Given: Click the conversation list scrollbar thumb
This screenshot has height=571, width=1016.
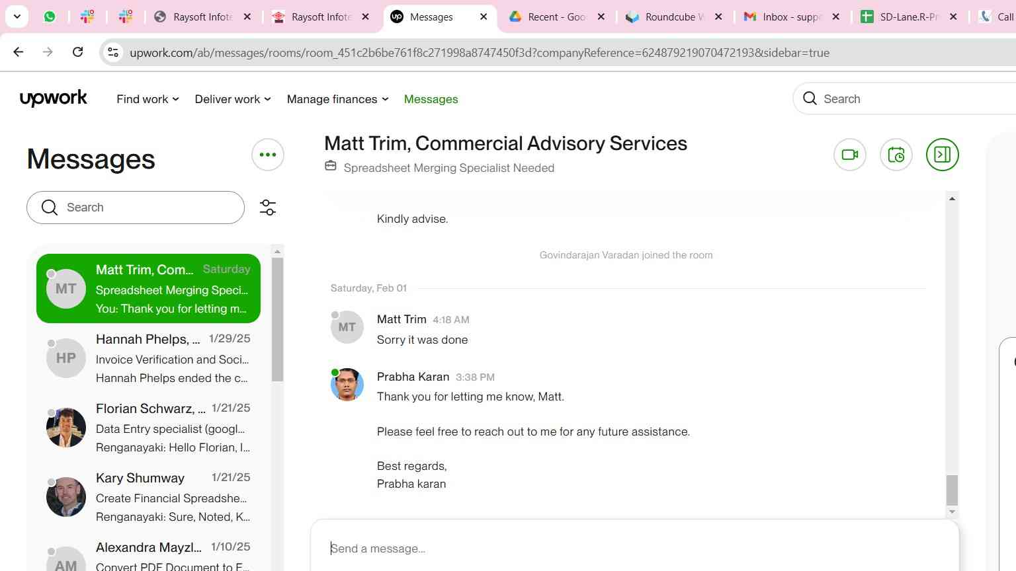Looking at the screenshot, I should pos(278,319).
